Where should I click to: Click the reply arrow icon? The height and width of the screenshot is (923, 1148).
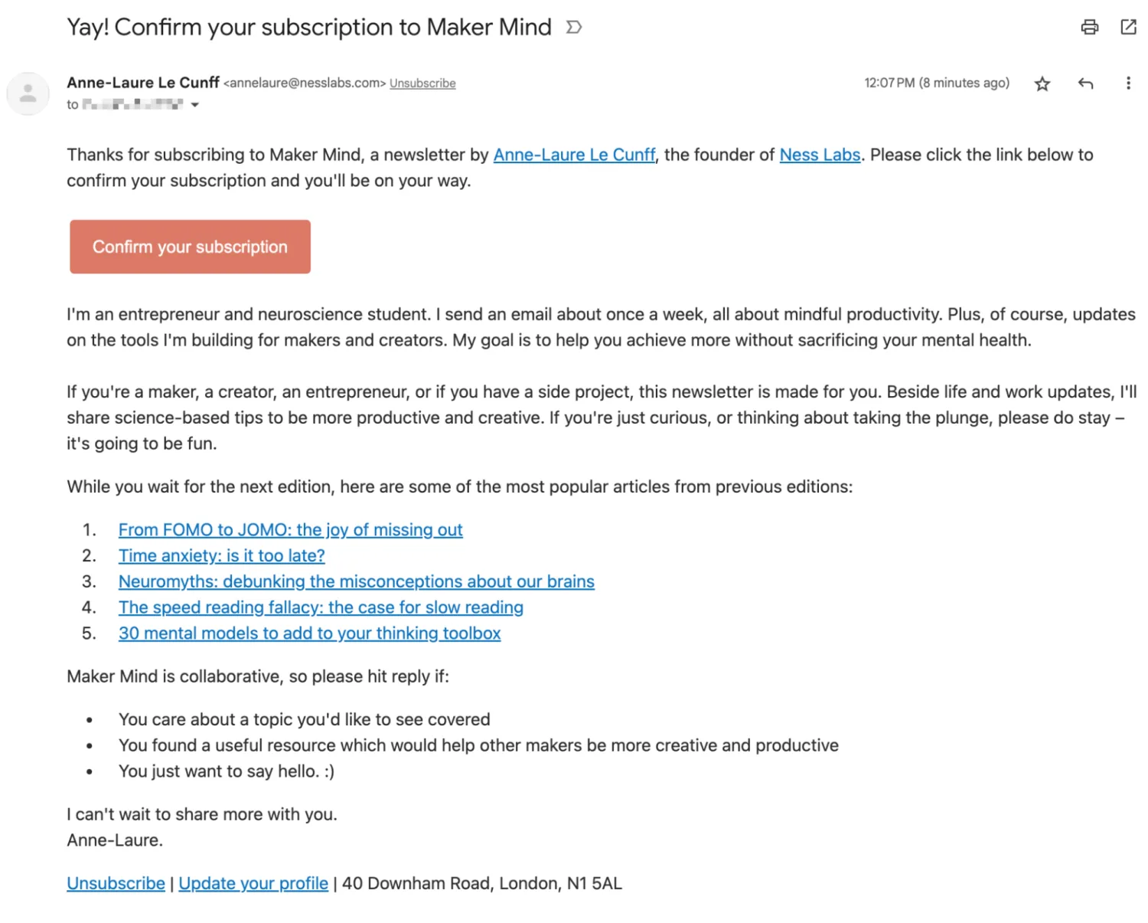(x=1085, y=83)
